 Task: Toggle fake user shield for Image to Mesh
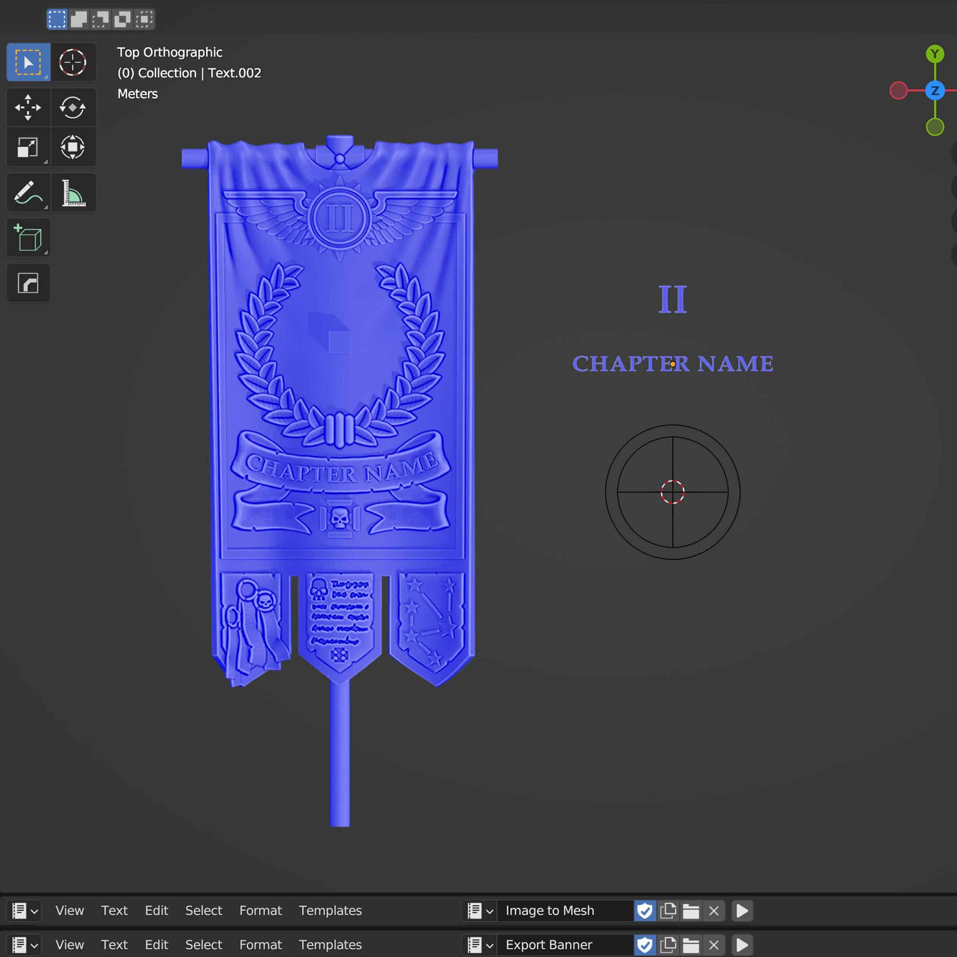[x=645, y=911]
